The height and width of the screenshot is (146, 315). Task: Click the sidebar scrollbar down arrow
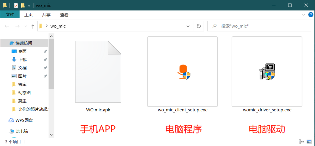pos(51,135)
